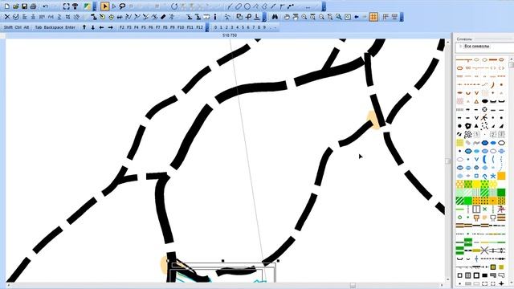The height and width of the screenshot is (289, 514).
Task: Click the down arrow key button
Action: click(x=93, y=27)
